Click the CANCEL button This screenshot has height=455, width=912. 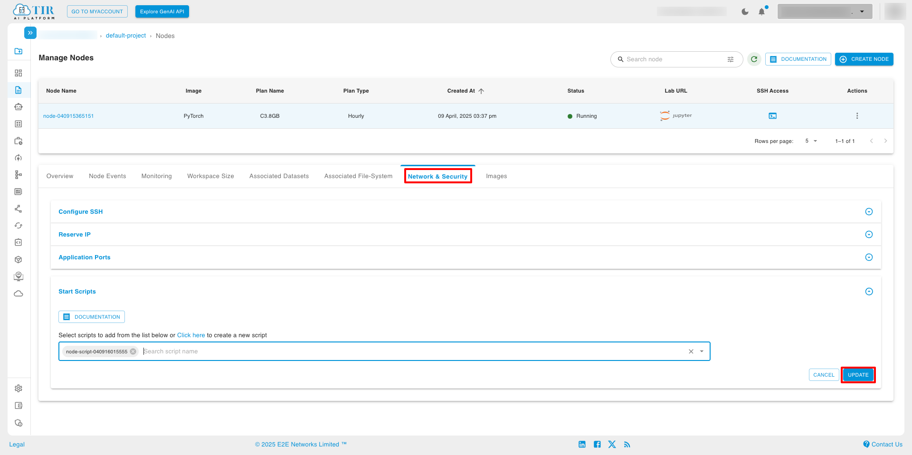pos(824,375)
